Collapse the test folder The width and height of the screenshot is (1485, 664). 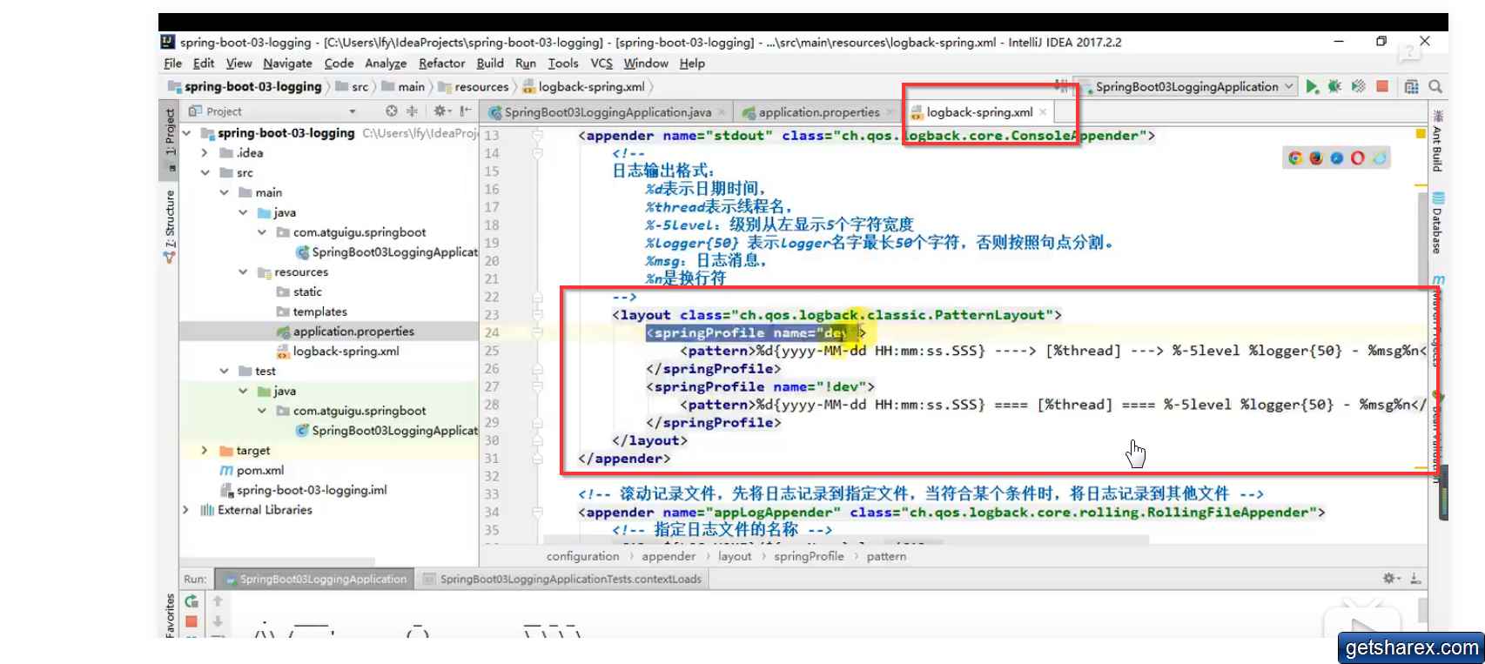coord(224,371)
